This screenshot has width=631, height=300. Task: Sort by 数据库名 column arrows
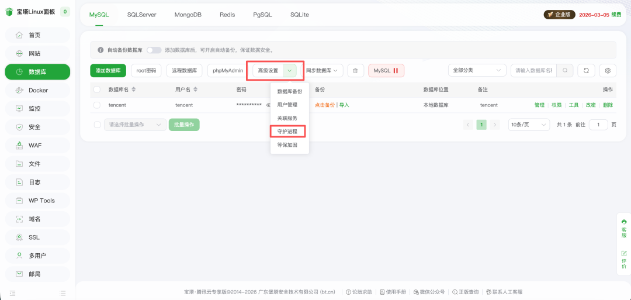(x=134, y=89)
